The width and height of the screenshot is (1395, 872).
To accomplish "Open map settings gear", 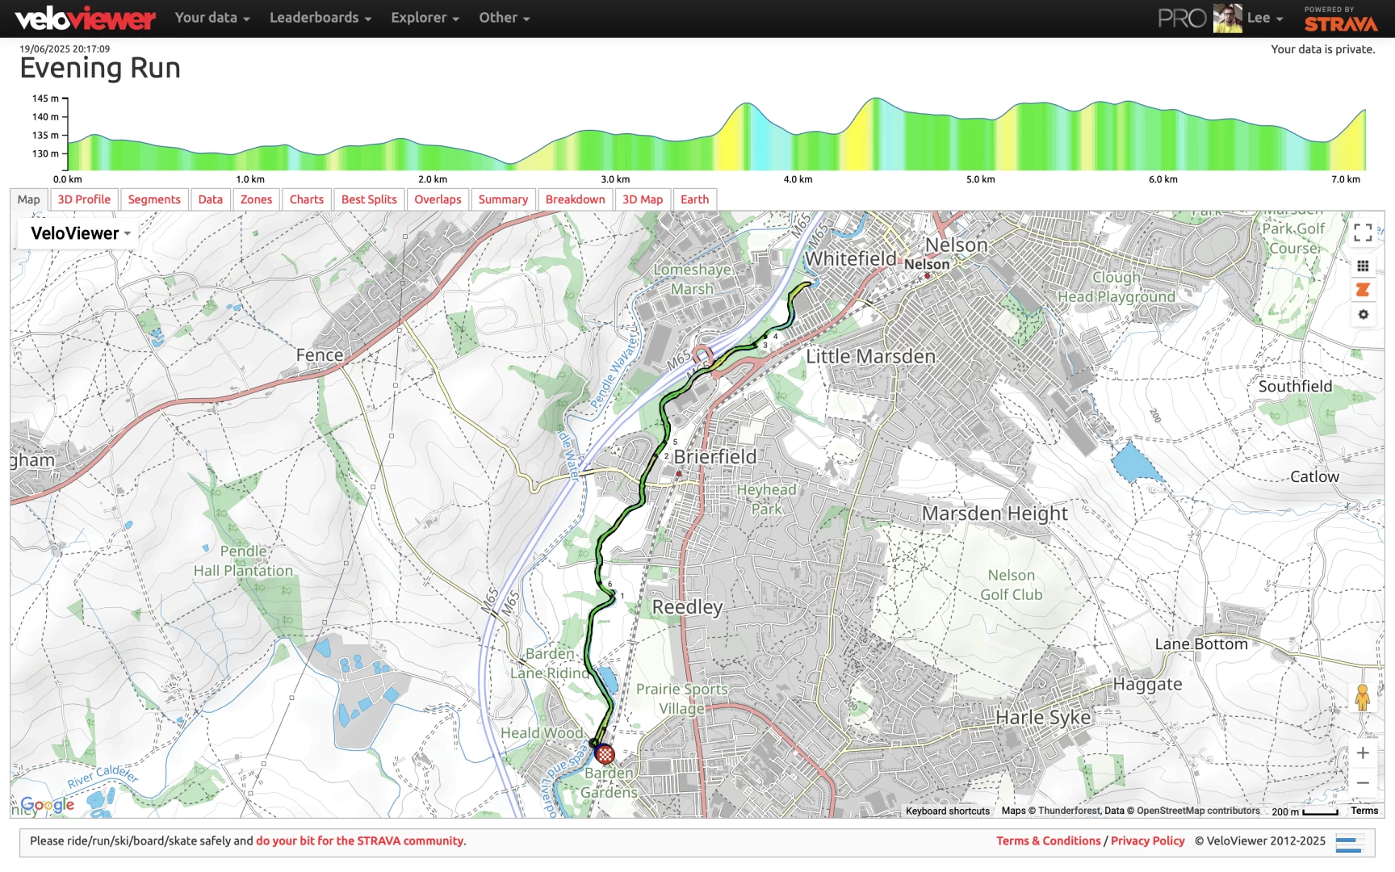I will click(1363, 315).
